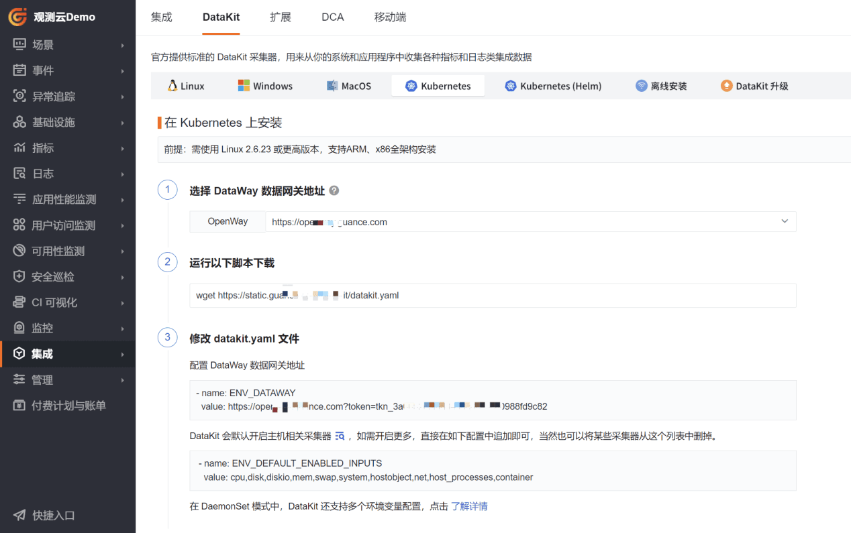Open 场景 via its sidebar icon
Screen dimensions: 851x533
[19, 45]
